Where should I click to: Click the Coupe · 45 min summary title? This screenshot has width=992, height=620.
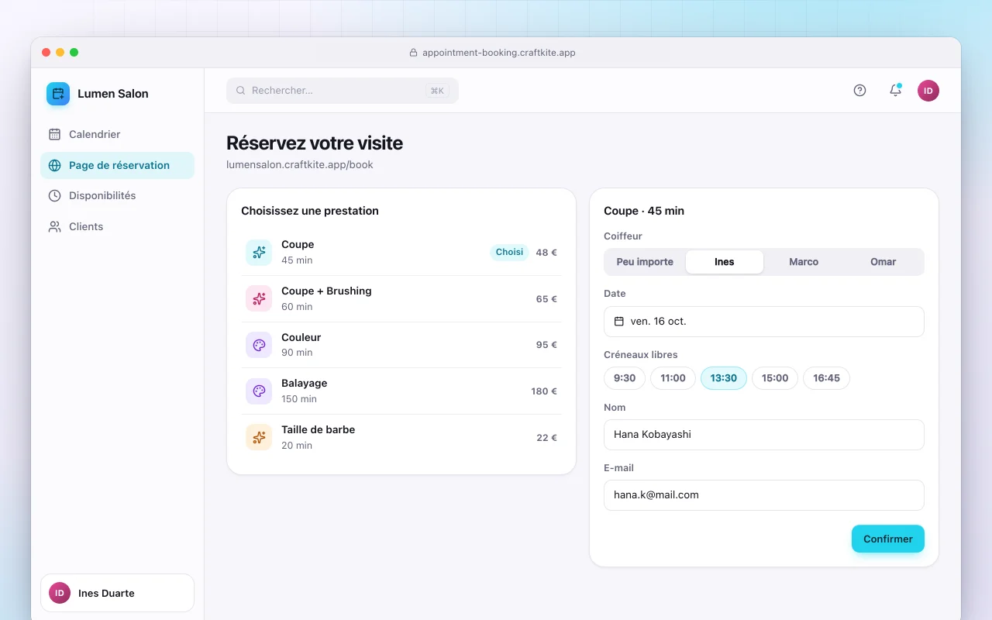pyautogui.click(x=644, y=211)
